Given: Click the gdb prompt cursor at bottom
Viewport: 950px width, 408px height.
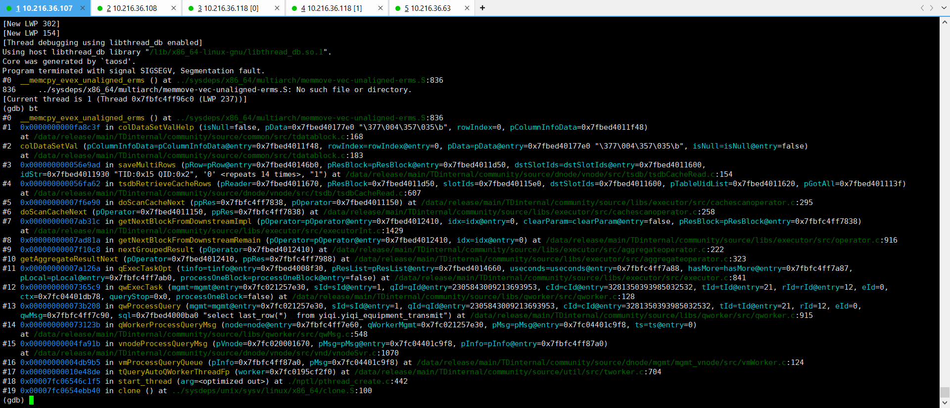Looking at the screenshot, I should (31, 400).
